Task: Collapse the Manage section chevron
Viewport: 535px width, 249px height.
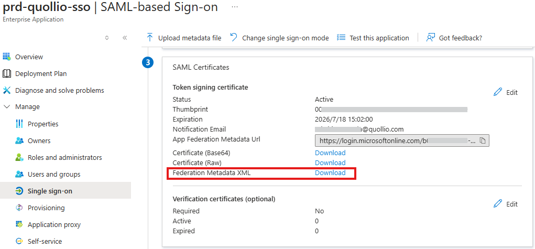Action: 7,107
